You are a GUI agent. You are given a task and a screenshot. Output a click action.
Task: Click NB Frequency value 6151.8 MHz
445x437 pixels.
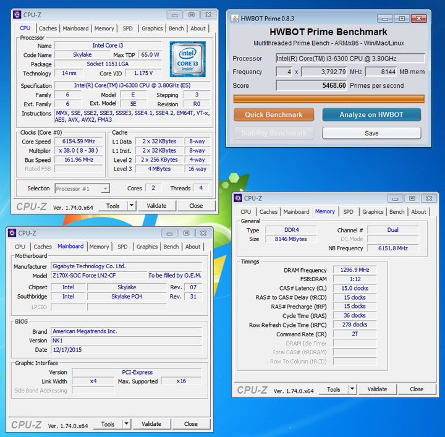point(393,248)
